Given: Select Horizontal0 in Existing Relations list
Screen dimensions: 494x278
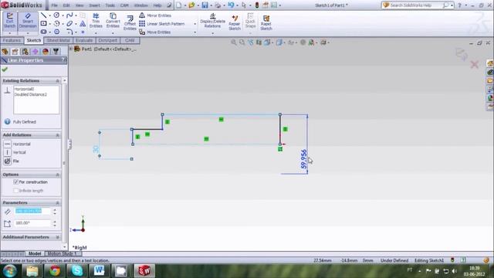Looking at the screenshot, I should pyautogui.click(x=24, y=90).
